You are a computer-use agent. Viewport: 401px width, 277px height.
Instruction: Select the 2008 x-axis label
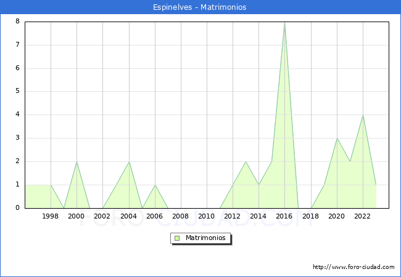(x=181, y=216)
